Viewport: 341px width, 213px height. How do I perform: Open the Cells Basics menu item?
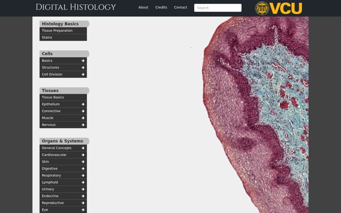coord(63,61)
